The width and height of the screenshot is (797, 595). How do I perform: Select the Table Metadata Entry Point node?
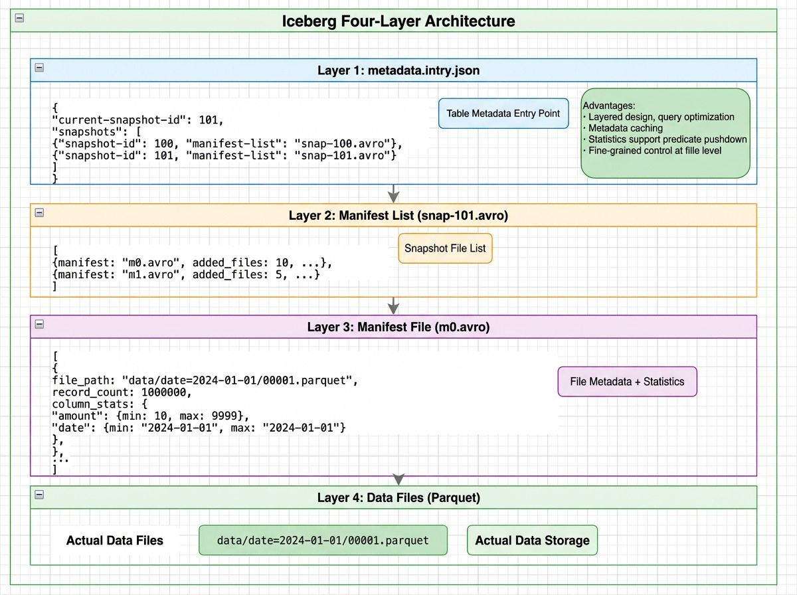pyautogui.click(x=503, y=114)
